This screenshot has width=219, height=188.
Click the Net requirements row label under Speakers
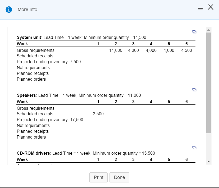(x=33, y=125)
